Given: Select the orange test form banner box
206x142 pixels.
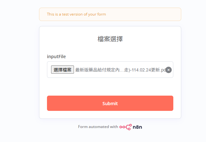Looking at the screenshot, I should tap(110, 14).
